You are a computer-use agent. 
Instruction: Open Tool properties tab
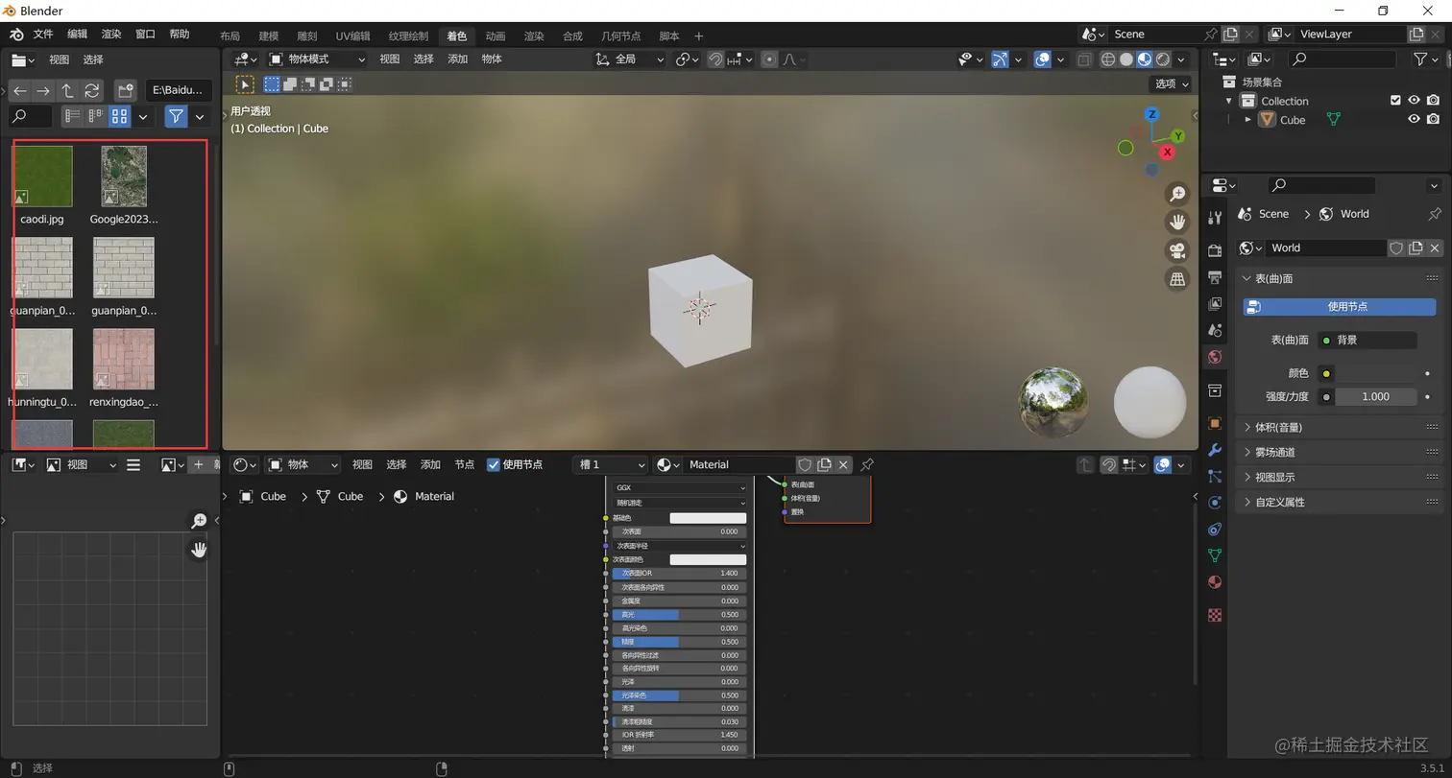pyautogui.click(x=1215, y=217)
